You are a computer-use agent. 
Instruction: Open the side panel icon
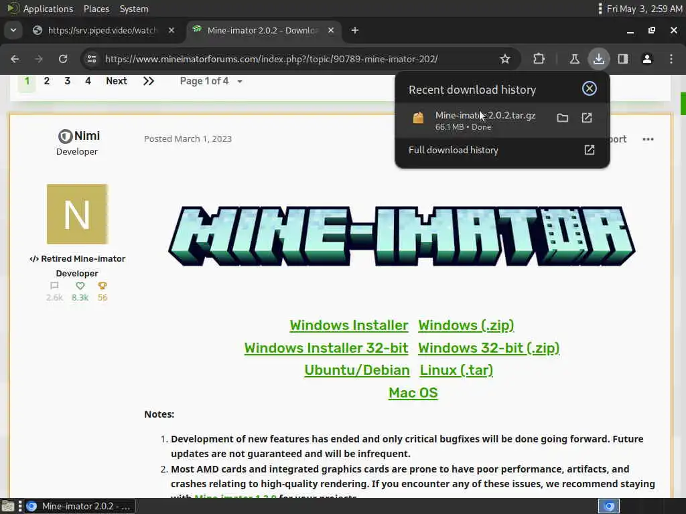click(x=623, y=59)
